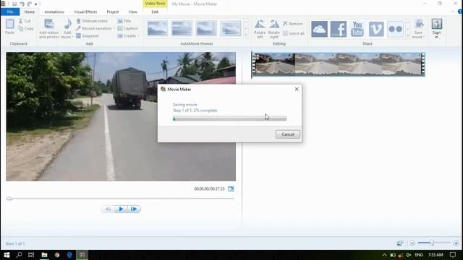Open the Project tab
The width and height of the screenshot is (463, 260).
(113, 12)
